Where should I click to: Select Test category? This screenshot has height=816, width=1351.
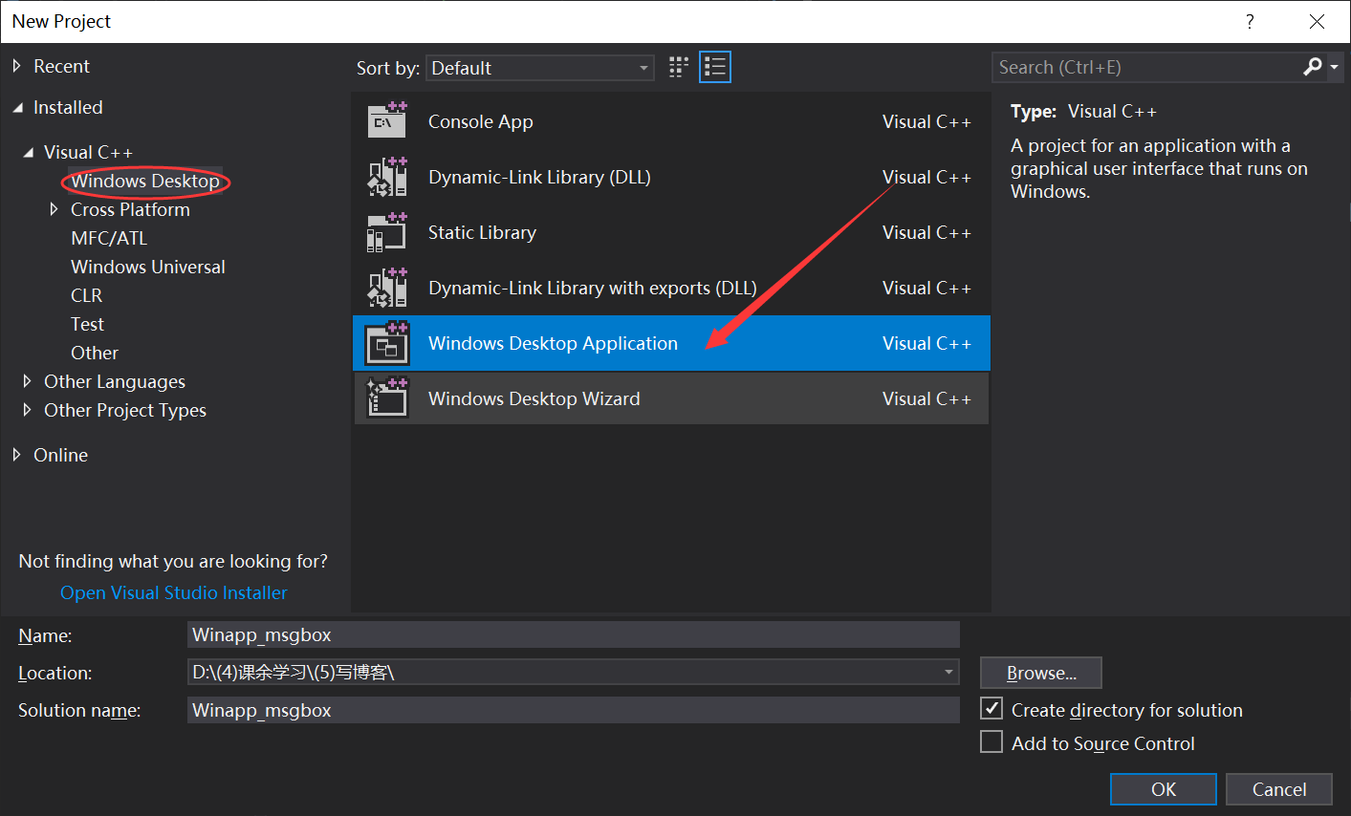coord(87,324)
